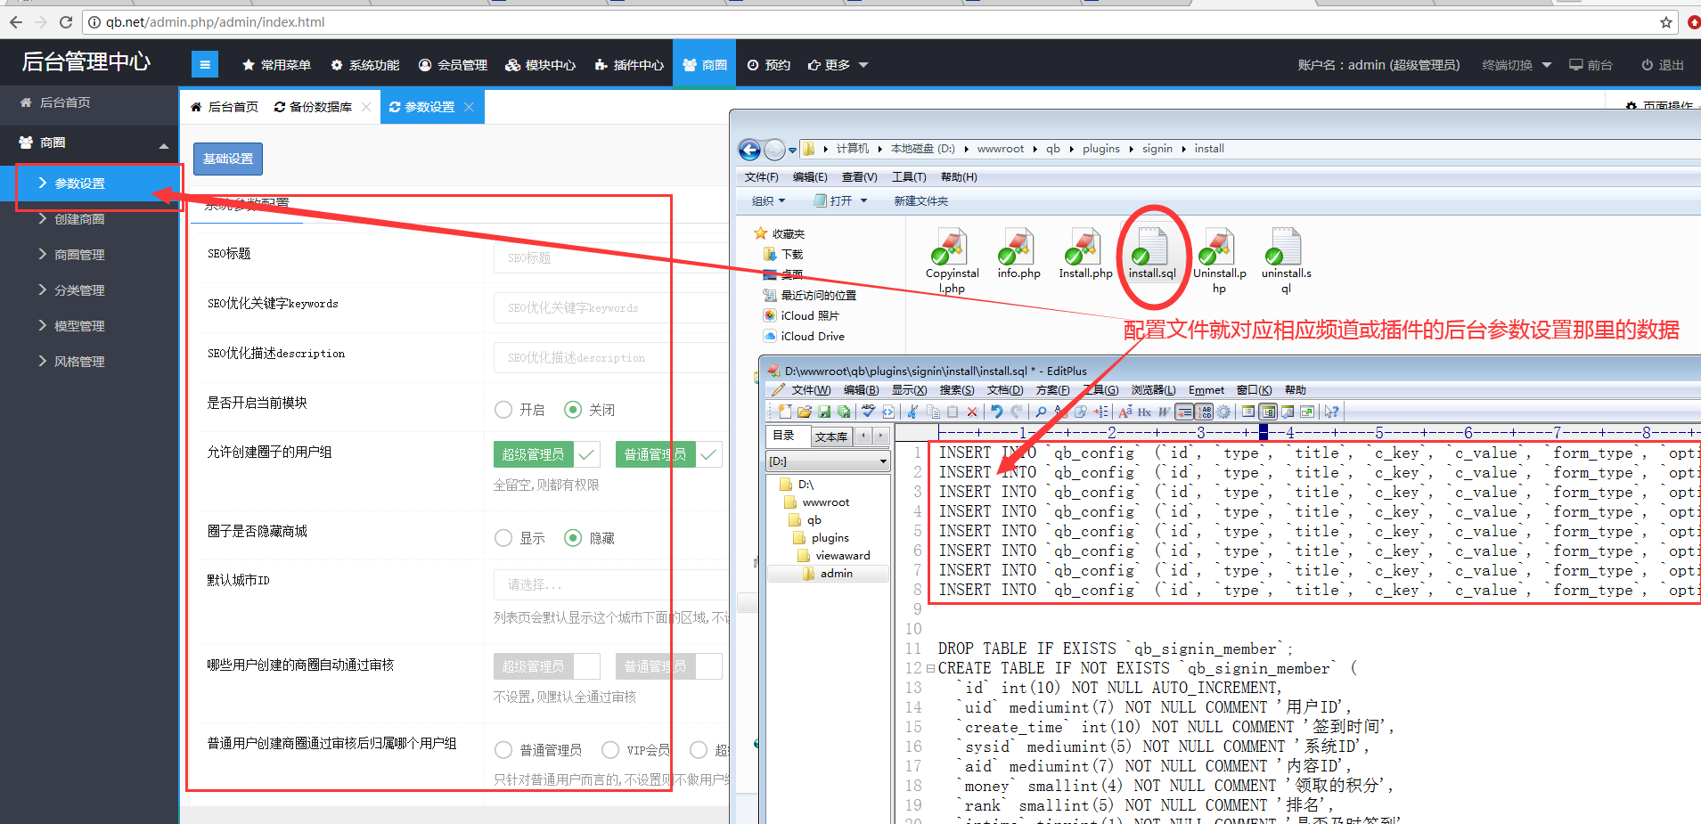The image size is (1701, 824).
Task: Open the 系统功能 top menu item
Action: click(365, 65)
